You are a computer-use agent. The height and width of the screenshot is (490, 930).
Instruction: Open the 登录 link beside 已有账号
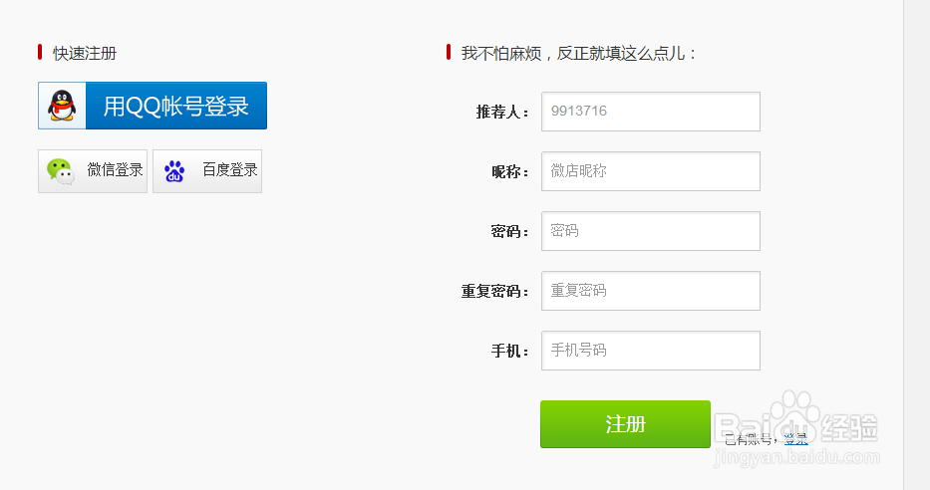pyautogui.click(x=794, y=438)
